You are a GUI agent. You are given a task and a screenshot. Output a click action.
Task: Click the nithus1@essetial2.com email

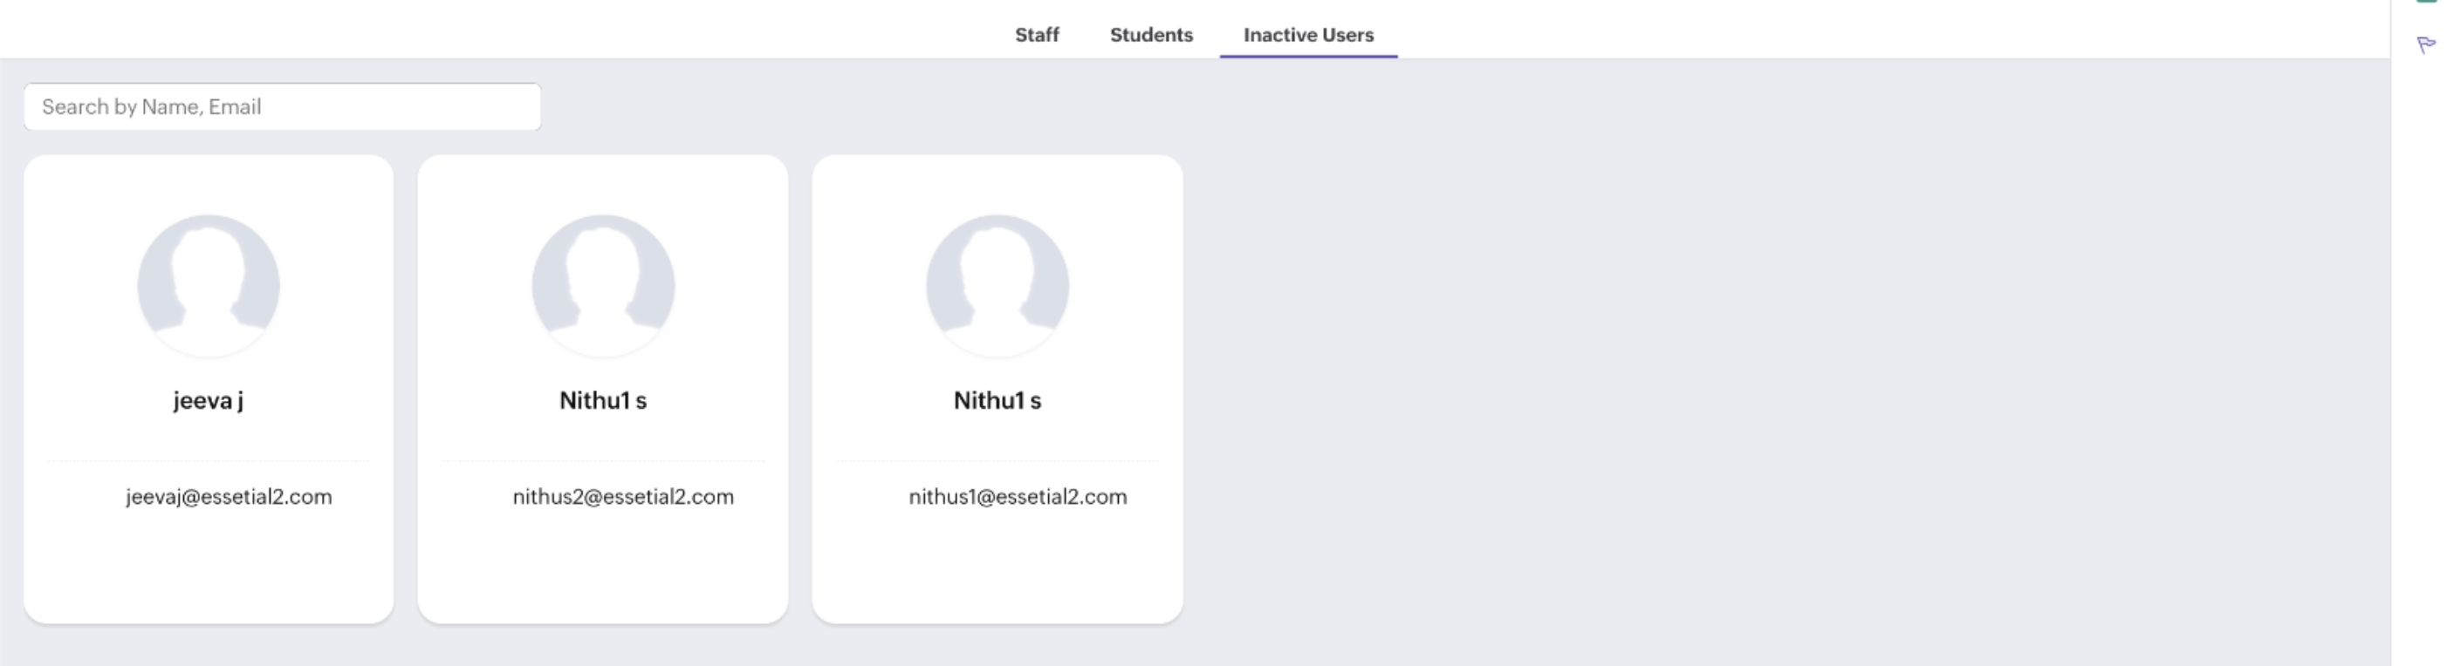pos(1018,497)
